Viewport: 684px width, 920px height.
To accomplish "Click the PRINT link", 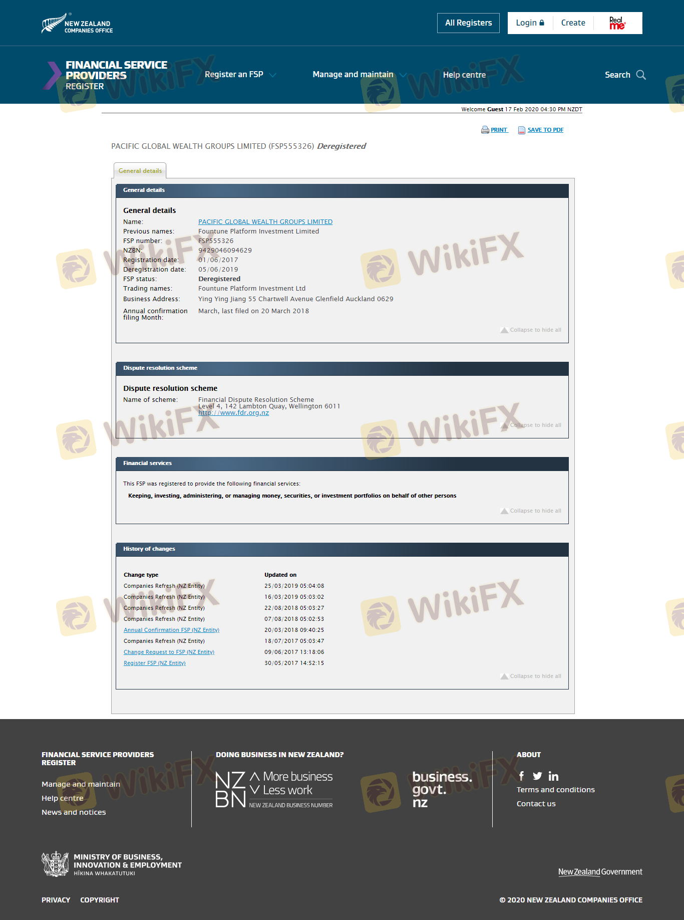I will click(x=499, y=130).
